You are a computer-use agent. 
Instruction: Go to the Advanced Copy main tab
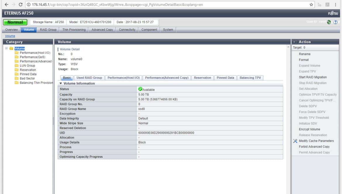click(102, 30)
